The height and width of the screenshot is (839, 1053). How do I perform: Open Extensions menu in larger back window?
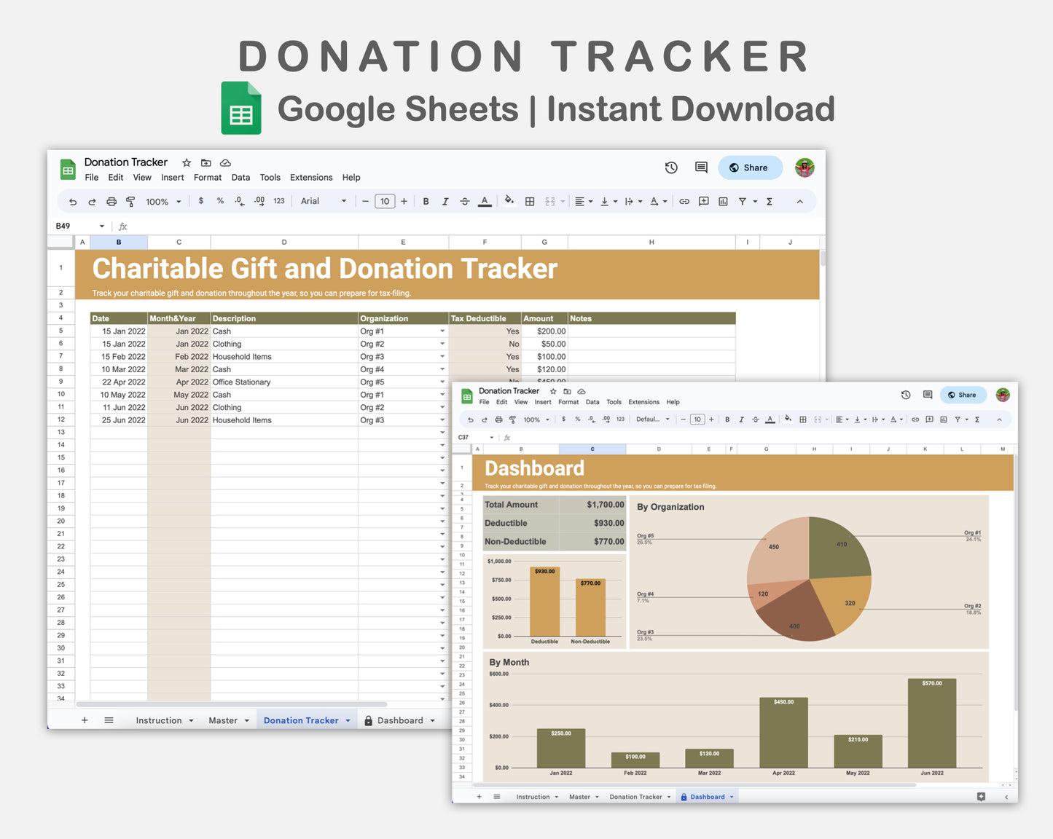311,178
